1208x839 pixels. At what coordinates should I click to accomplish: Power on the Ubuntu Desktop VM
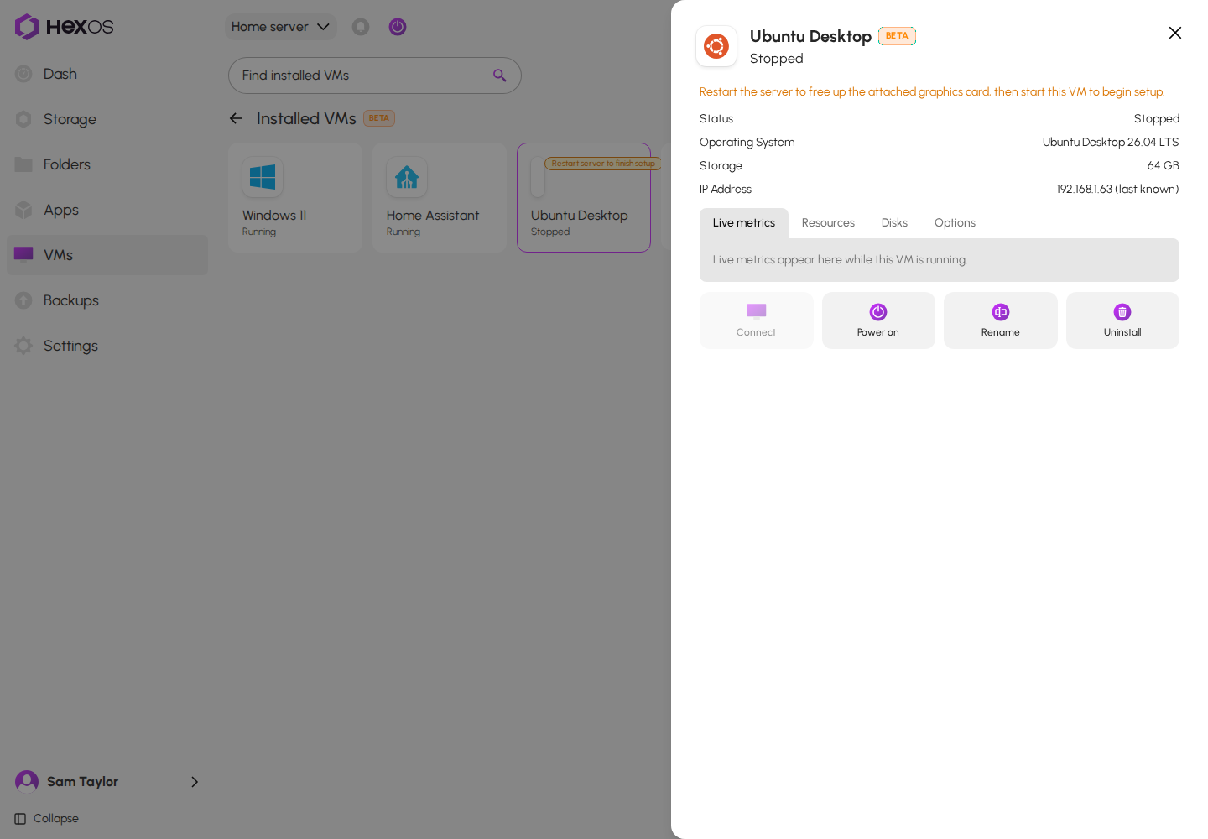tap(878, 320)
